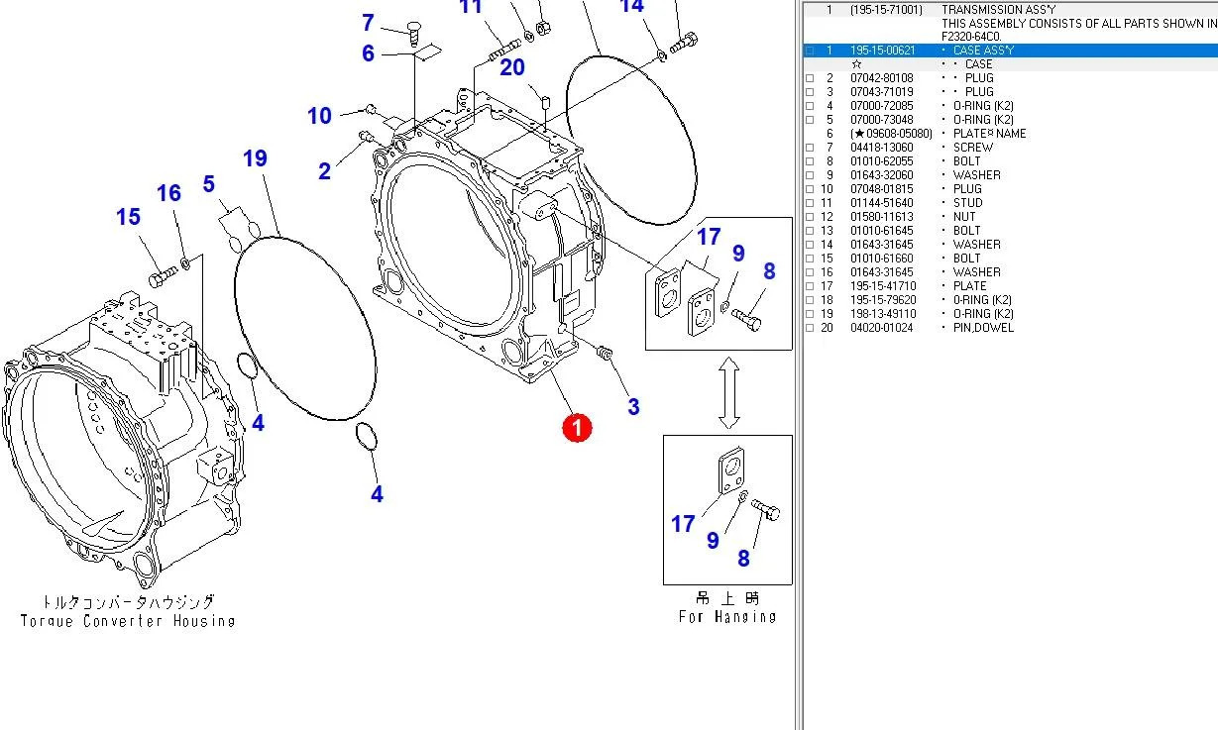Click part number 01010-62055
Image resolution: width=1218 pixels, height=730 pixels.
point(882,161)
